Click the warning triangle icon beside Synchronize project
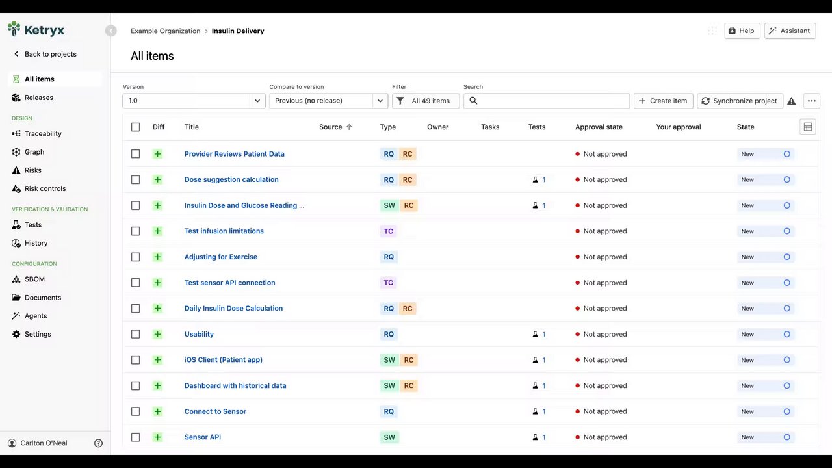This screenshot has height=468, width=832. (791, 101)
